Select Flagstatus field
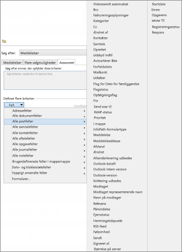Viewport: 182px width, 252px height. [x=101, y=89]
